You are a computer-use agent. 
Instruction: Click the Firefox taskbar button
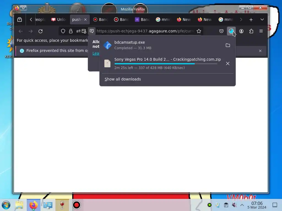tap(33, 205)
